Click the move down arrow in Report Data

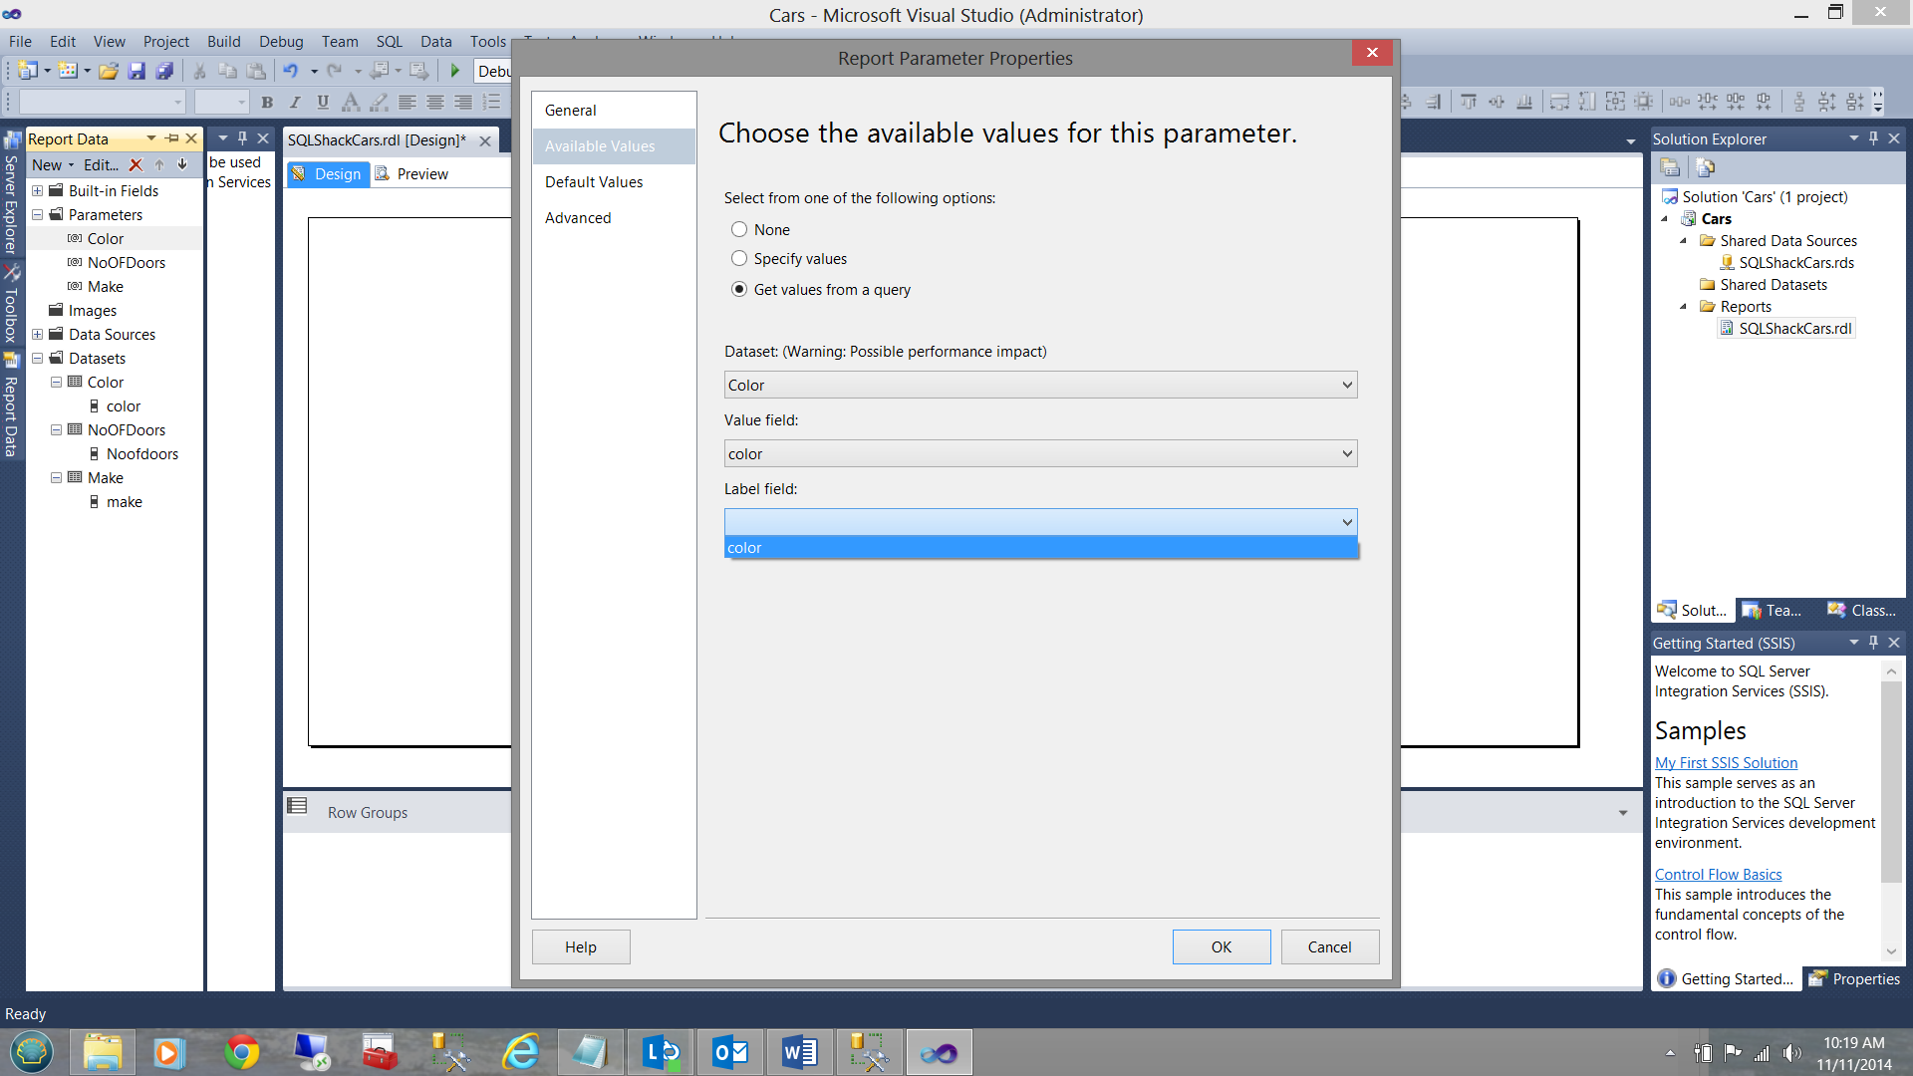click(182, 165)
